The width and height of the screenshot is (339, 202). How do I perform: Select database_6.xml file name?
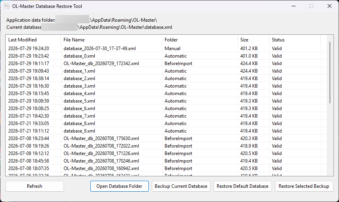pyautogui.click(x=79, y=108)
